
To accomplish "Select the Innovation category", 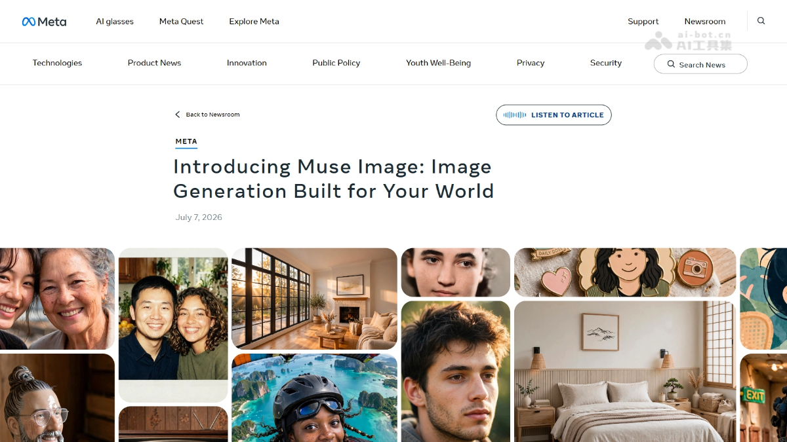I will tap(247, 63).
